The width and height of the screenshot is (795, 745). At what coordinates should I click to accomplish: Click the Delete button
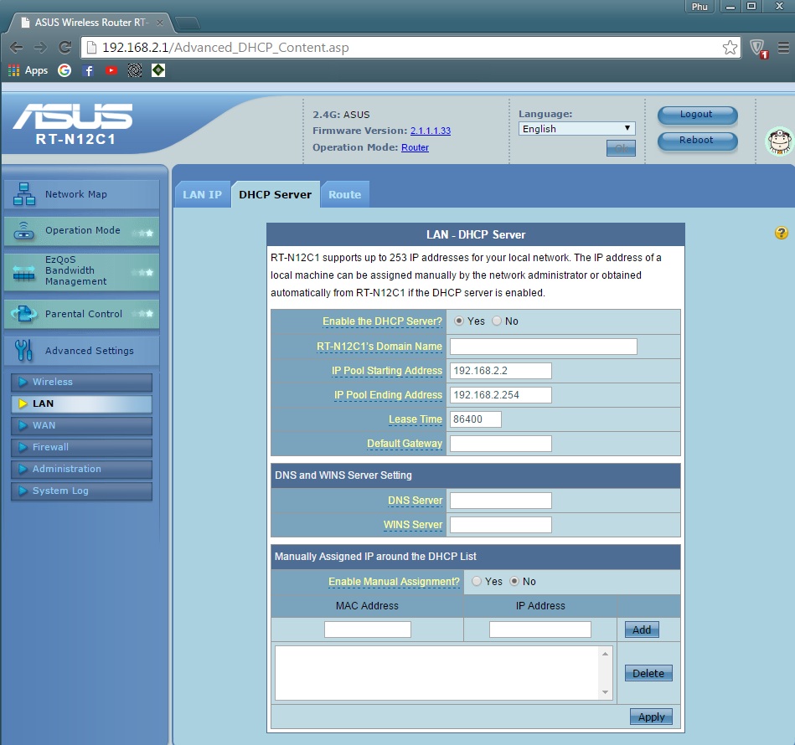point(648,673)
